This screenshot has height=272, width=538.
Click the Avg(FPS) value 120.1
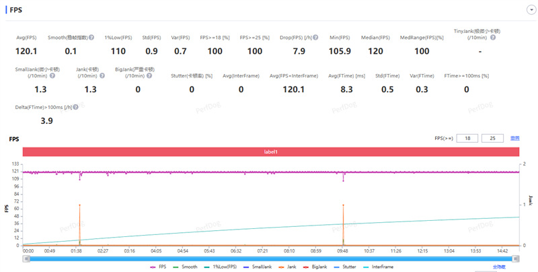pos(26,52)
